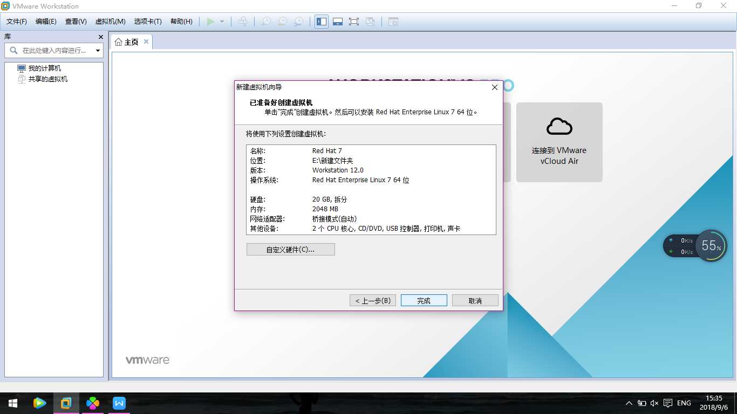Click the Unity mode toolbar icon

370,22
